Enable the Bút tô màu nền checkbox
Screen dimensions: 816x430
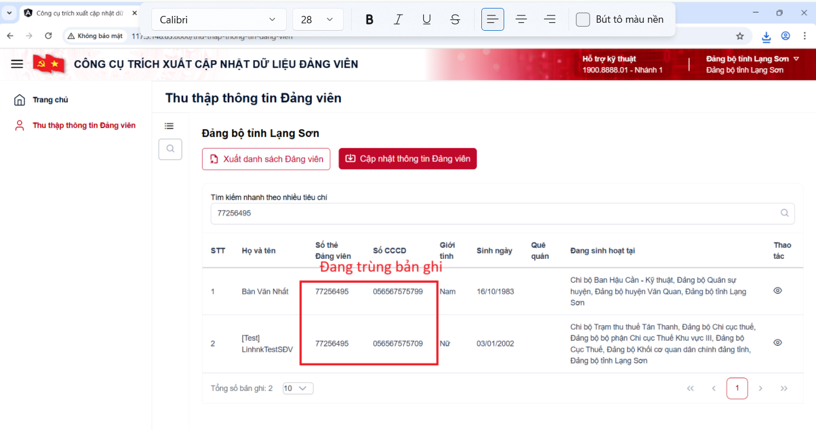tap(583, 19)
